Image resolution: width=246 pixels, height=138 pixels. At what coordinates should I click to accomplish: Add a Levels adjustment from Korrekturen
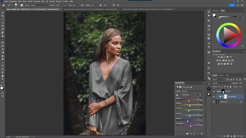tap(222, 57)
